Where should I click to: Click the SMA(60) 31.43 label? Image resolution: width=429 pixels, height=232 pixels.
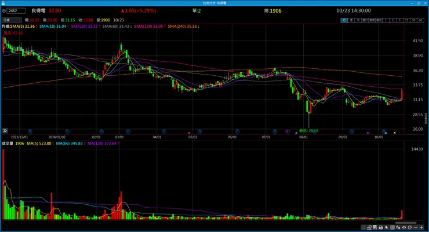pos(117,26)
